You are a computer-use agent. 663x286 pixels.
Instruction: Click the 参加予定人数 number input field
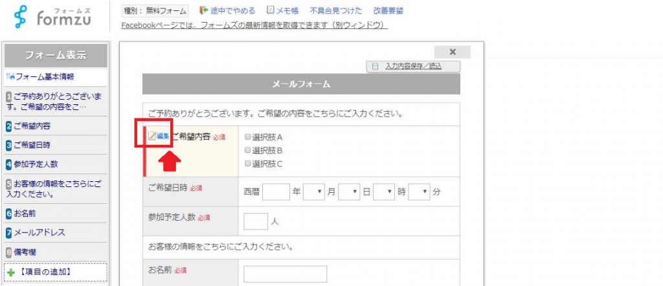[x=255, y=221]
